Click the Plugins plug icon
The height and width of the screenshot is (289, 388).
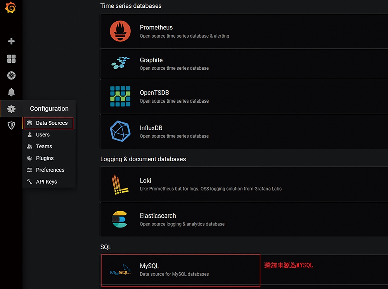[30, 158]
